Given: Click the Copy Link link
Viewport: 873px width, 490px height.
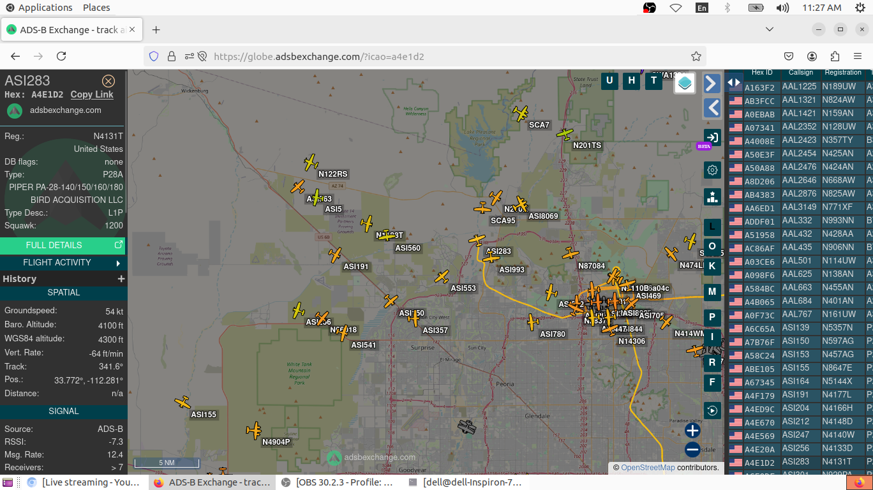Looking at the screenshot, I should pyautogui.click(x=92, y=94).
